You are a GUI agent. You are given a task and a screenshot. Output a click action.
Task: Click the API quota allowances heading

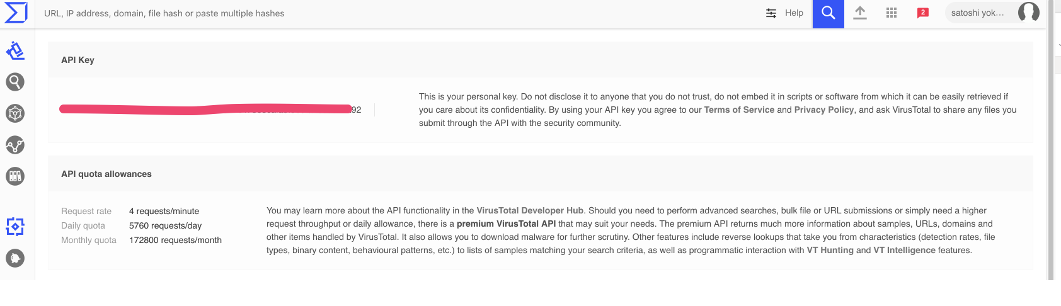[106, 174]
